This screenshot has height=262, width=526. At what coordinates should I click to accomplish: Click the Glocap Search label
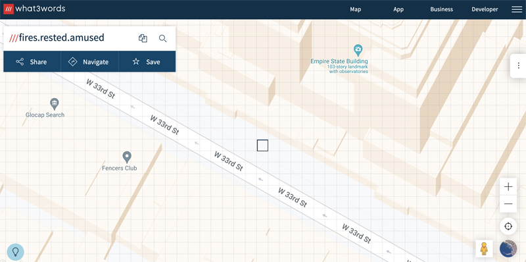(45, 115)
